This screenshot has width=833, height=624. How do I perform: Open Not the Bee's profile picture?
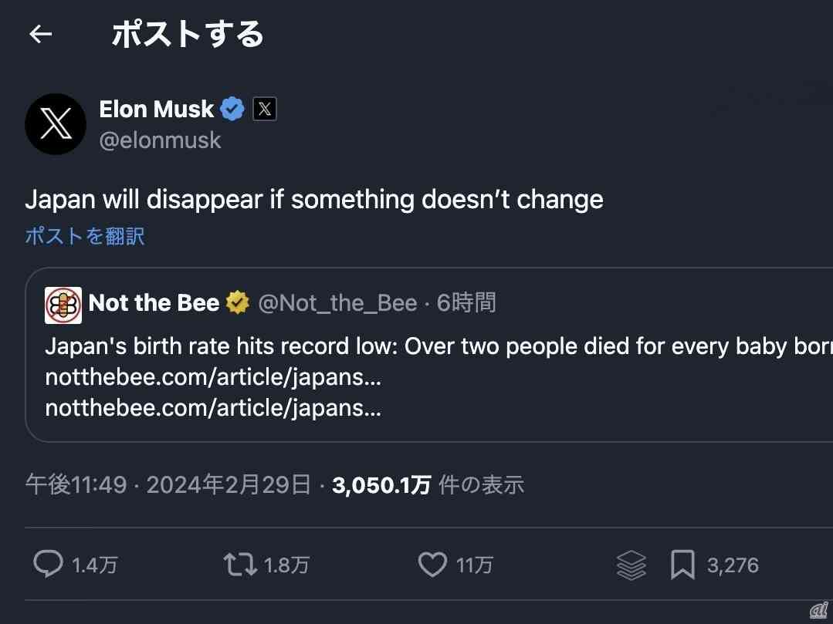(x=63, y=304)
